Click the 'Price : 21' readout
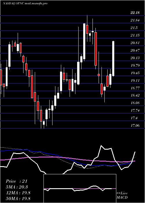Screen dimensions: 145x203 pyautogui.click(x=17, y=181)
